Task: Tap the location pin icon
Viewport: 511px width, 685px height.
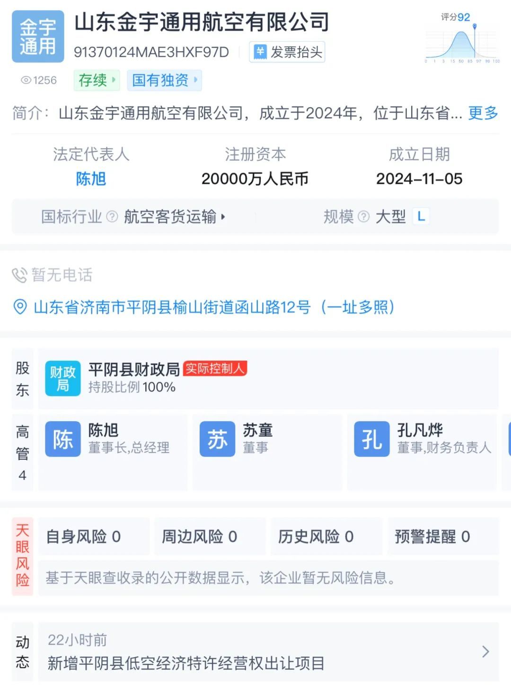Action: 20,307
